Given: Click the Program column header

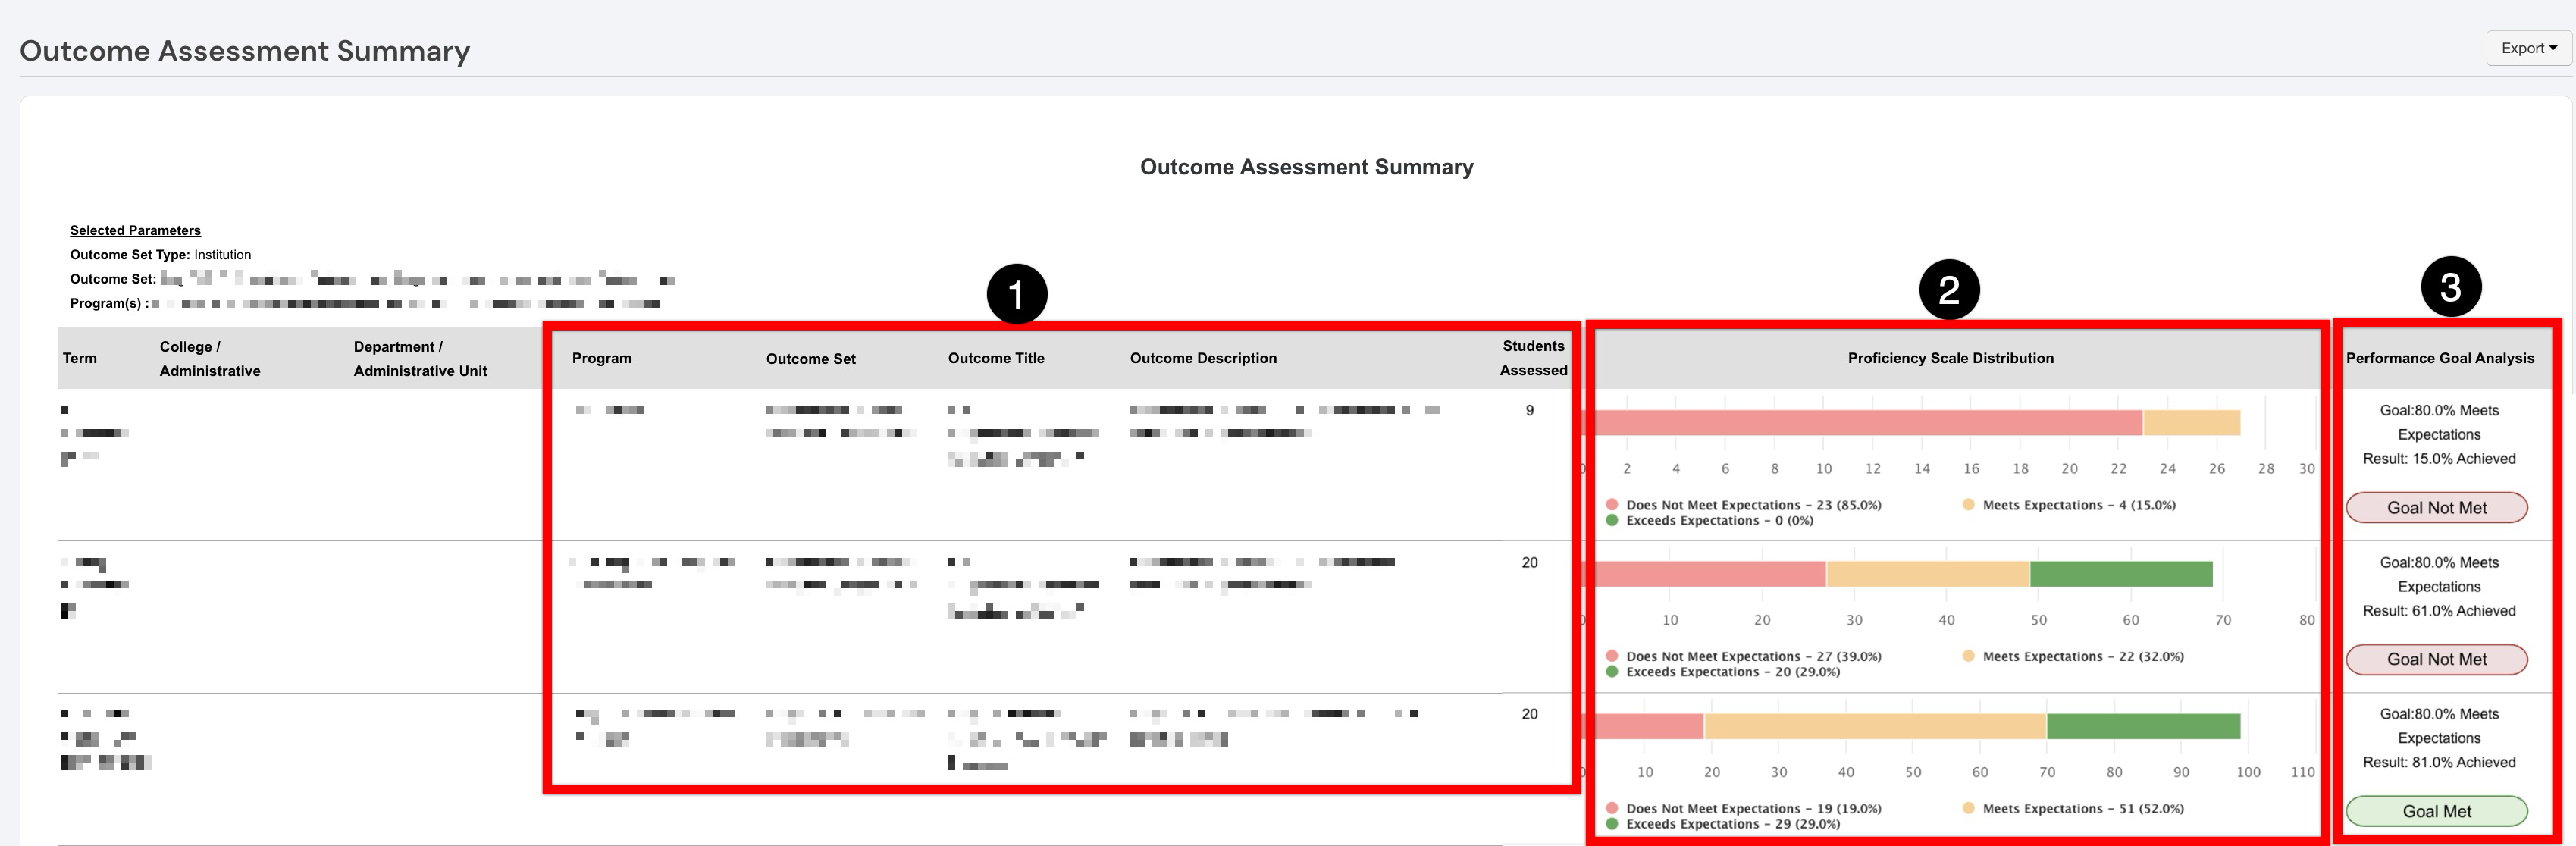Looking at the screenshot, I should click(x=602, y=358).
